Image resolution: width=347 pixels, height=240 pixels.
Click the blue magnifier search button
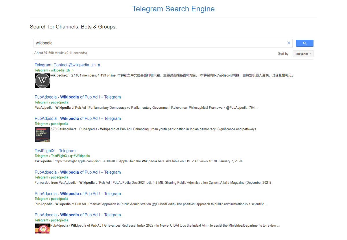[x=304, y=43]
